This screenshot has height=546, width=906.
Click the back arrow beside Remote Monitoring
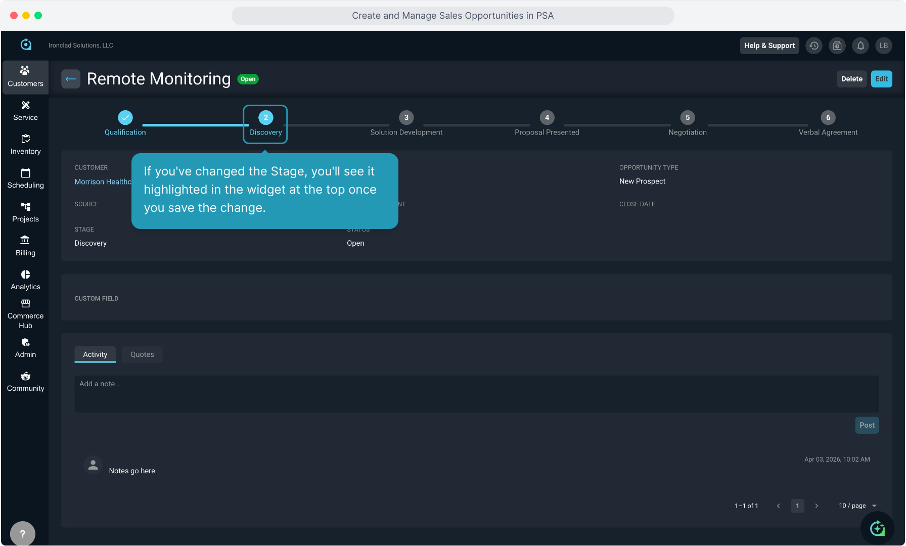(x=71, y=79)
